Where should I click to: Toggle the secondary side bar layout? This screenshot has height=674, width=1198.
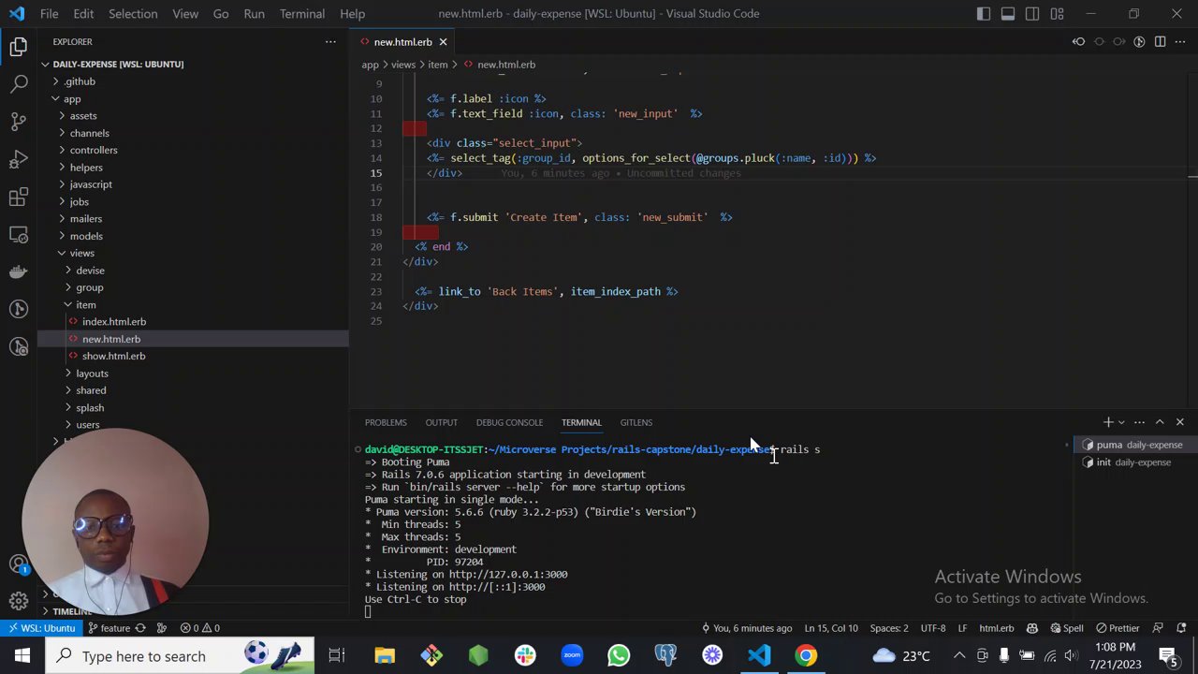click(x=1032, y=14)
